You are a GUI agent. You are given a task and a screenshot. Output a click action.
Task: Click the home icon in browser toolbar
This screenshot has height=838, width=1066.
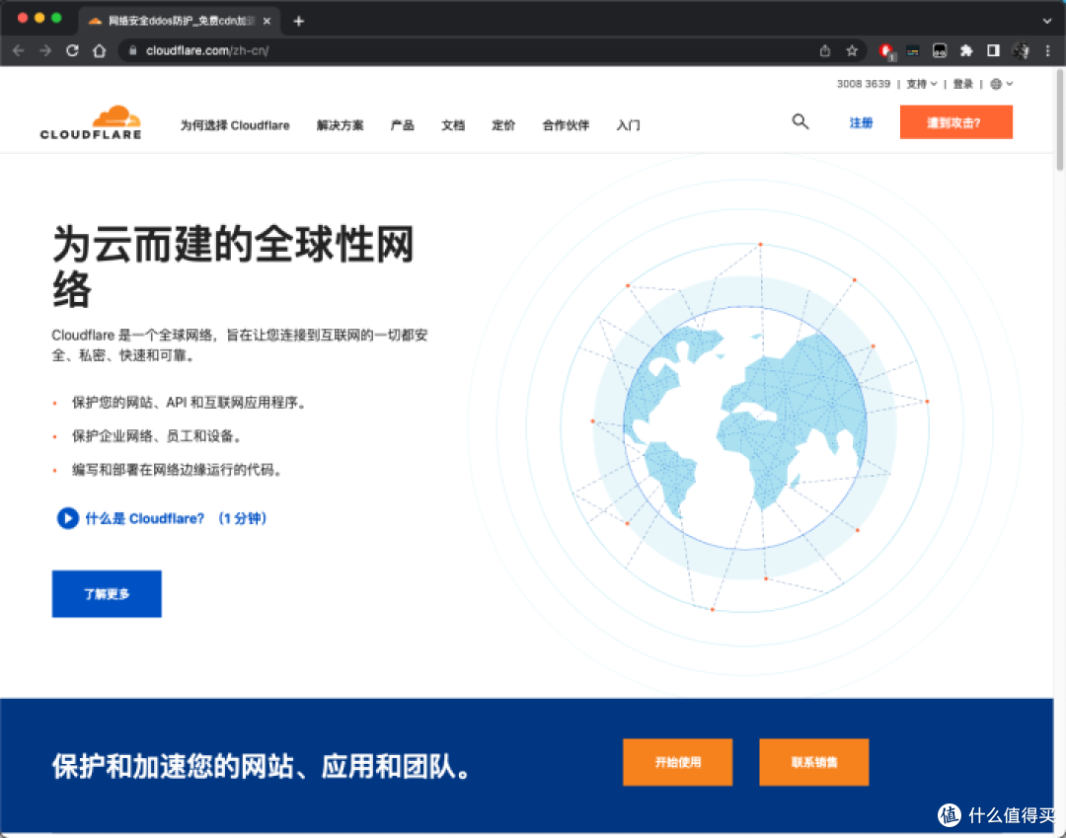[x=100, y=50]
